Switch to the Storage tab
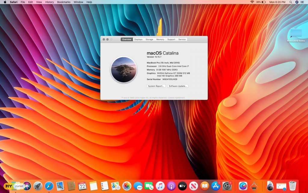The width and height of the screenshot is (308, 193). click(x=149, y=40)
